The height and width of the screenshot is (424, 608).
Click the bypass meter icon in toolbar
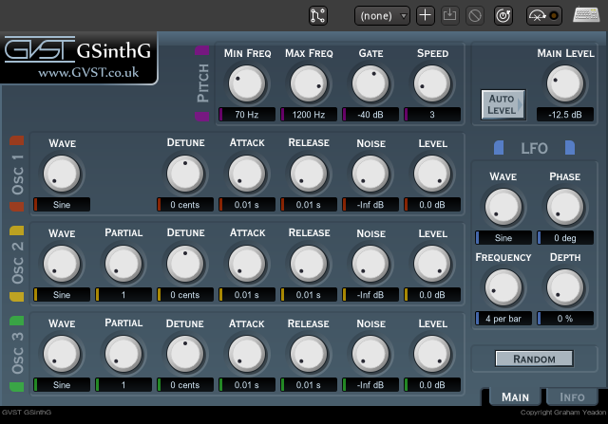(543, 15)
